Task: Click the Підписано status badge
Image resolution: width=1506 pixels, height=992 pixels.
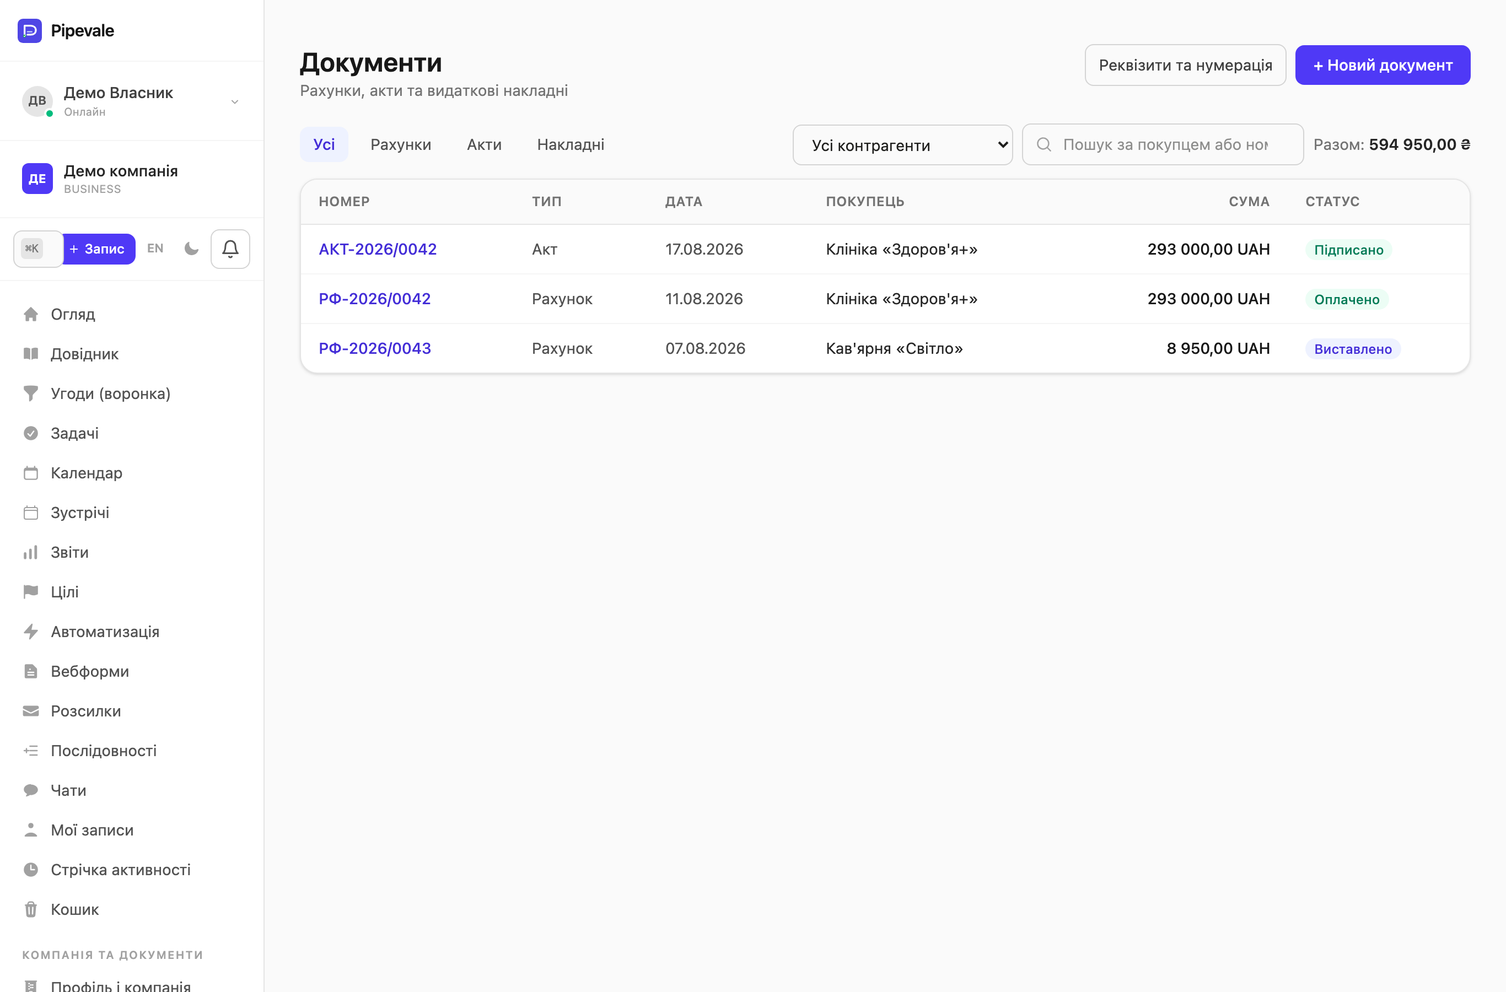Action: click(x=1348, y=250)
